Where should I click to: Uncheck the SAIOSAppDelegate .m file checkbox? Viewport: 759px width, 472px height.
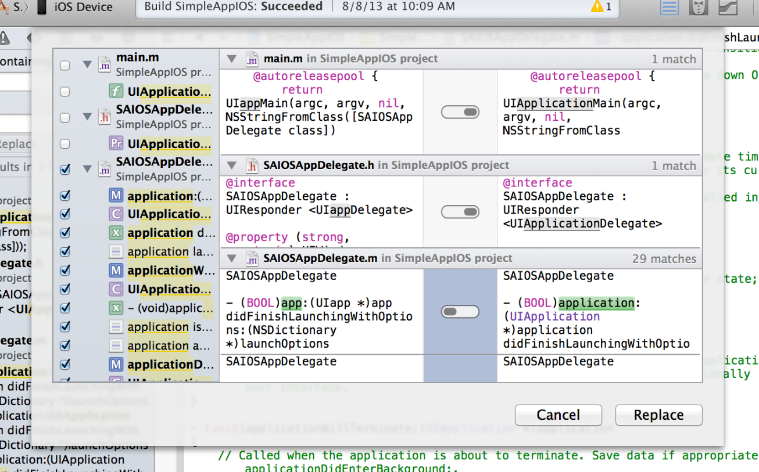(65, 169)
